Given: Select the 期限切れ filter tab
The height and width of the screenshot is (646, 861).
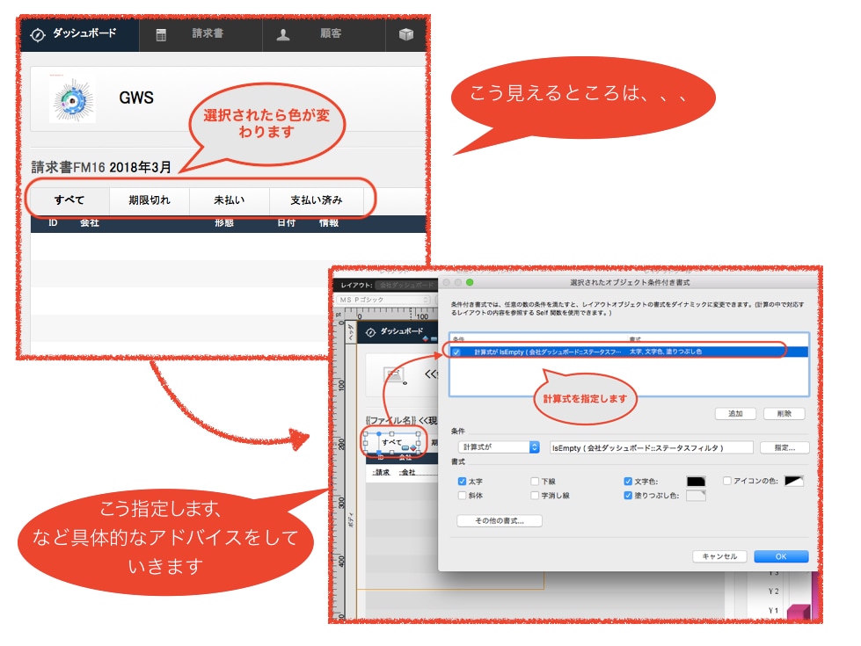Looking at the screenshot, I should pyautogui.click(x=150, y=200).
